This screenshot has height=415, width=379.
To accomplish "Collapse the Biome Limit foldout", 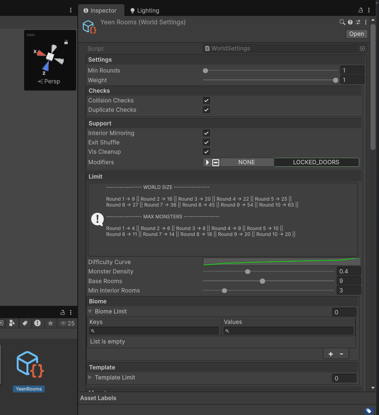I will point(90,311).
